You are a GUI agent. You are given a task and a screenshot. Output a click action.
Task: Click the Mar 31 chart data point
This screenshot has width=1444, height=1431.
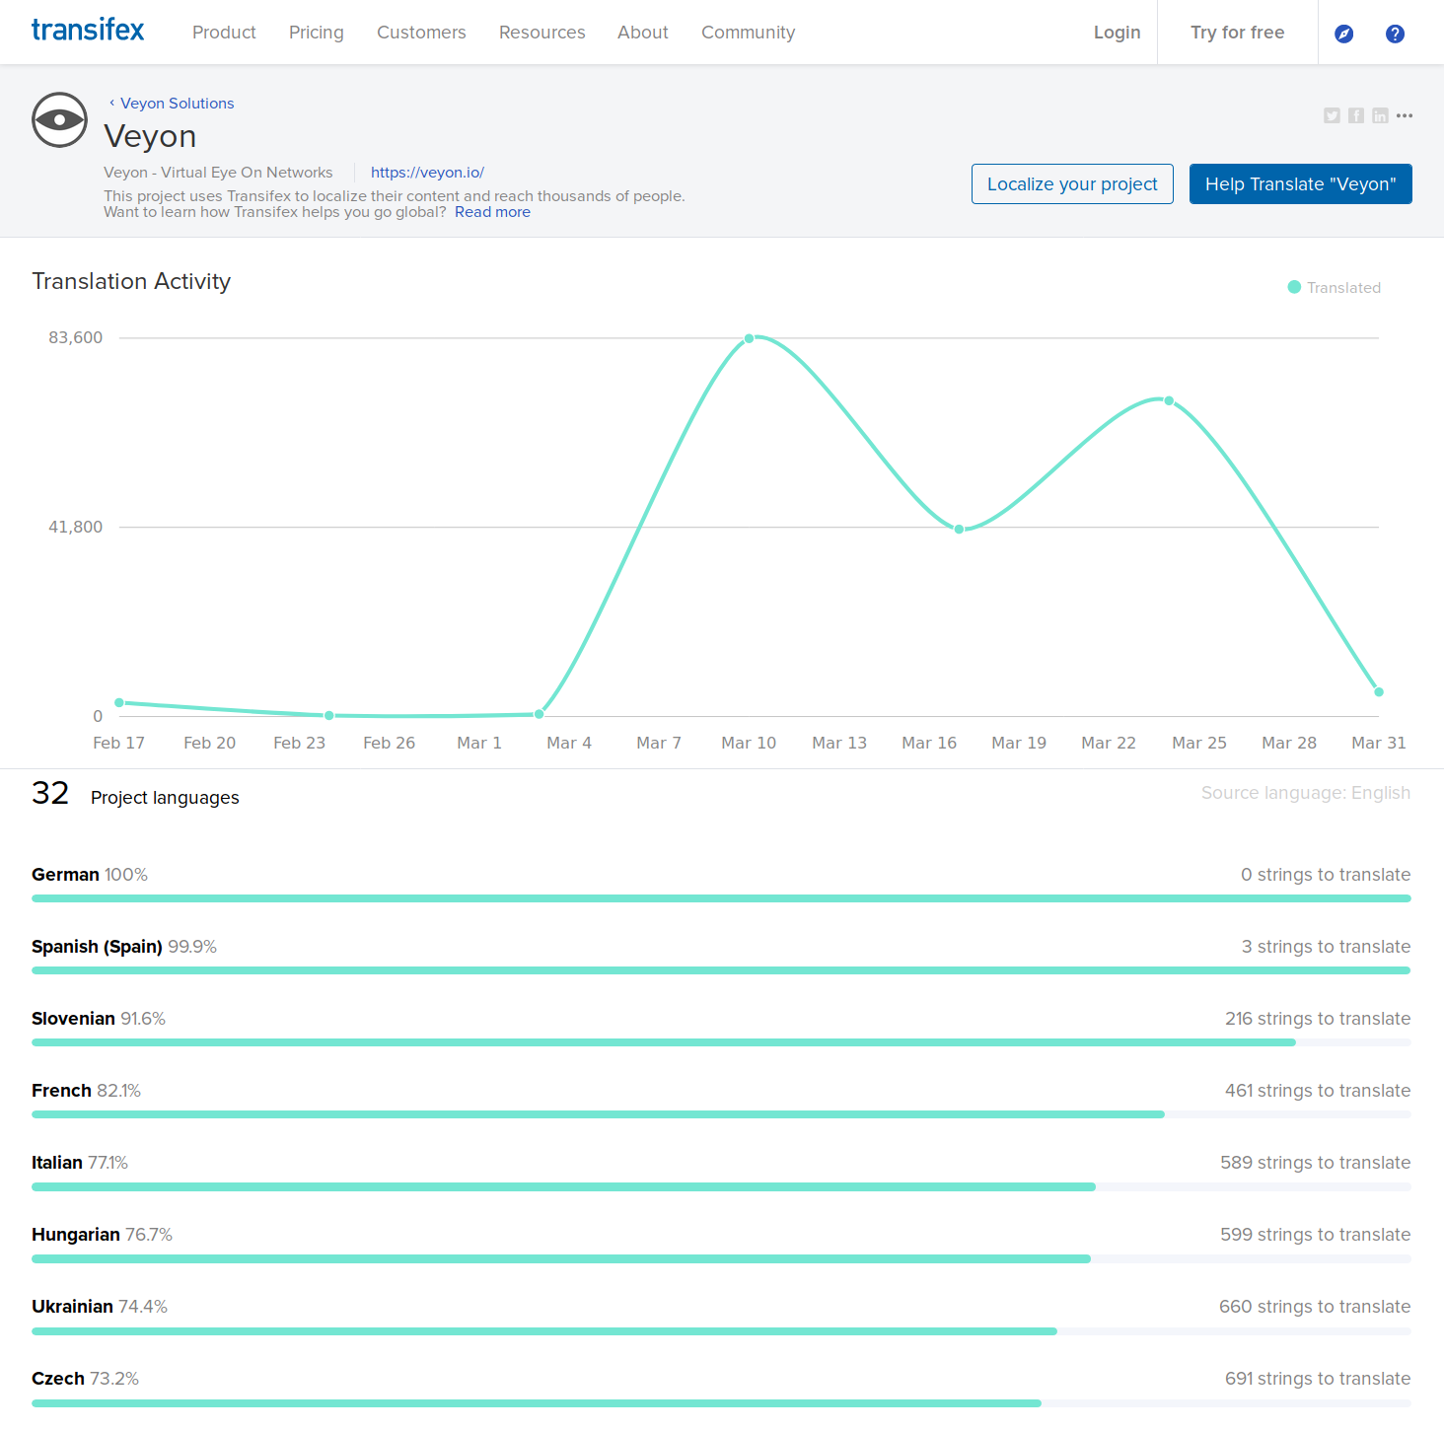(x=1379, y=692)
